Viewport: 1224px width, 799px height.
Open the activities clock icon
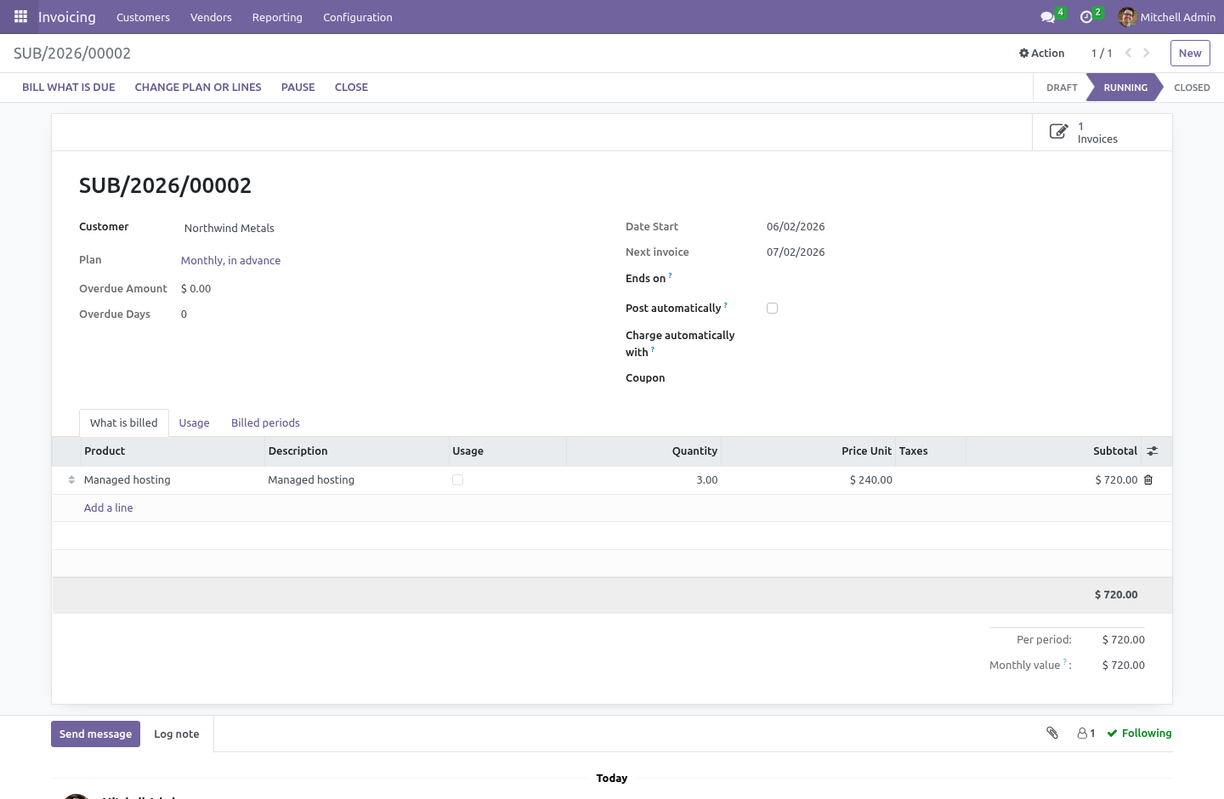click(1085, 17)
